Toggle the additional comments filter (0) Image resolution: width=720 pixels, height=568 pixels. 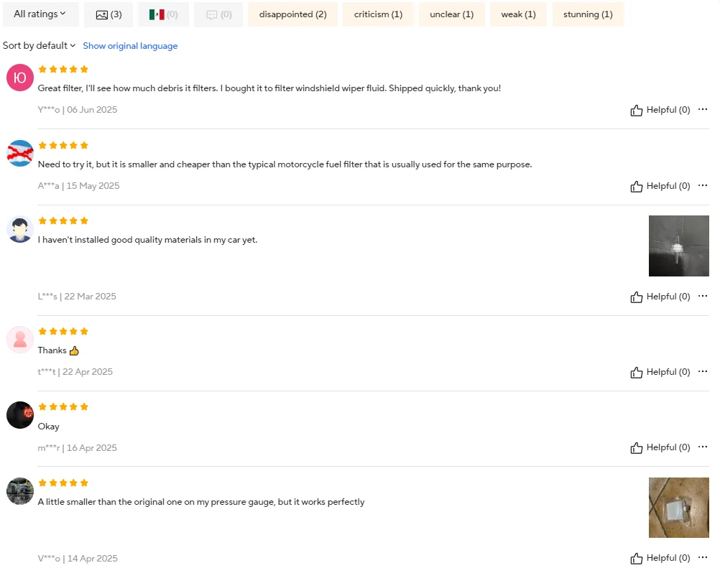[x=218, y=14]
